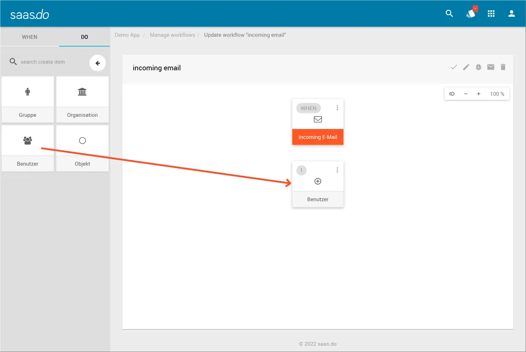Select the DO tab

point(84,37)
